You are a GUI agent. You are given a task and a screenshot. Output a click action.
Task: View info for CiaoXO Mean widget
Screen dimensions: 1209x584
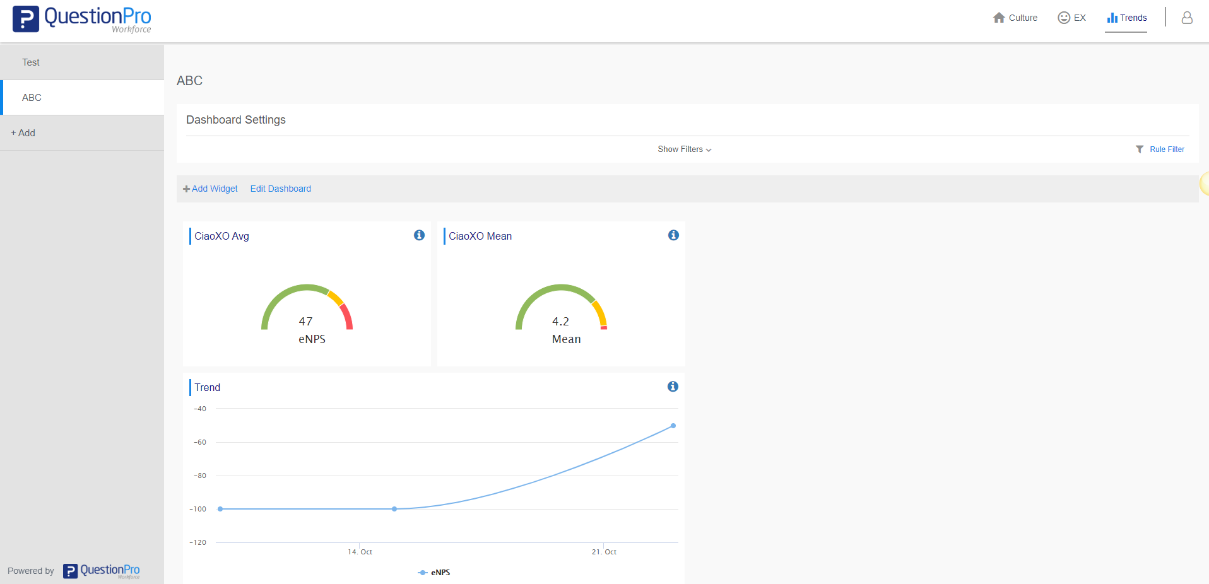[x=673, y=235]
